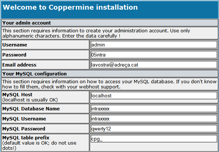Select the admin Password field with 05intra
This screenshot has width=219, height=152.
click(x=154, y=55)
